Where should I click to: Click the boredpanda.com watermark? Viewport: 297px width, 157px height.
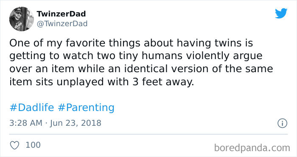252,148
